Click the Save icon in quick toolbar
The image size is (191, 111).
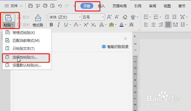(31, 6)
